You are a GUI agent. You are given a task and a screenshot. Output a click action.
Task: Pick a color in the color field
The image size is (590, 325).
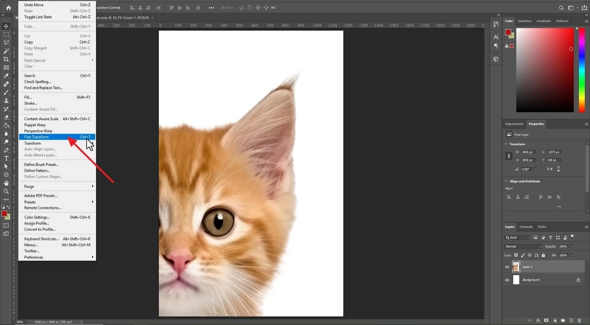545,70
